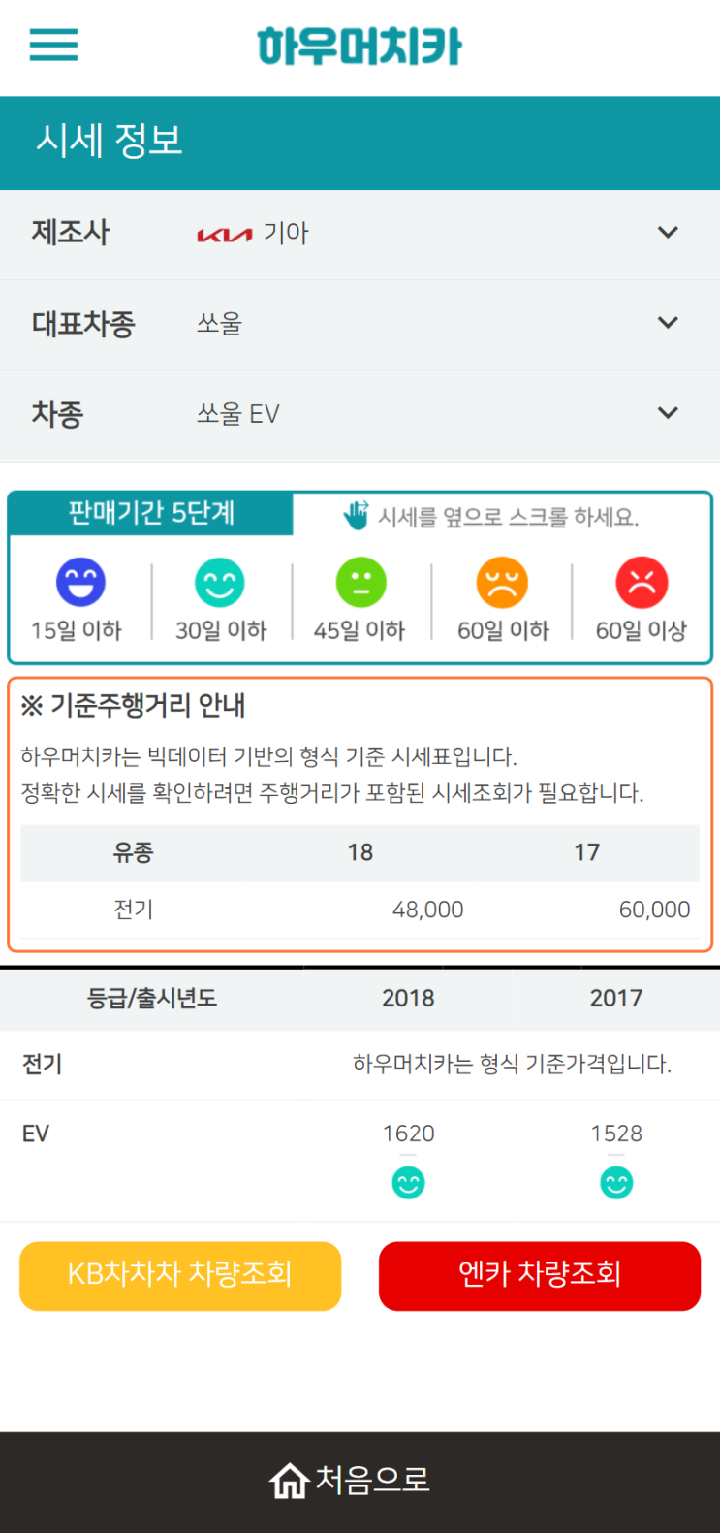Click the 등급/출시년도 column header
The image size is (720, 1533).
pos(152,998)
